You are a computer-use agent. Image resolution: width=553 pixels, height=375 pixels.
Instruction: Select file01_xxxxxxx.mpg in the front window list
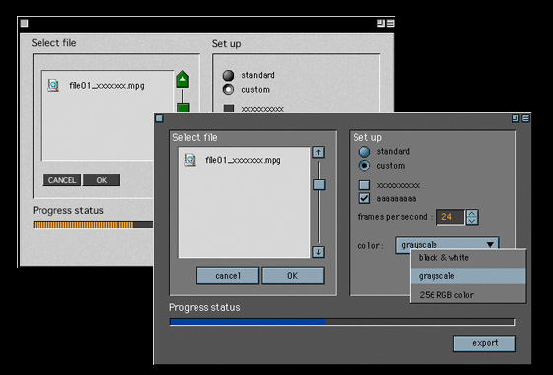(x=243, y=160)
